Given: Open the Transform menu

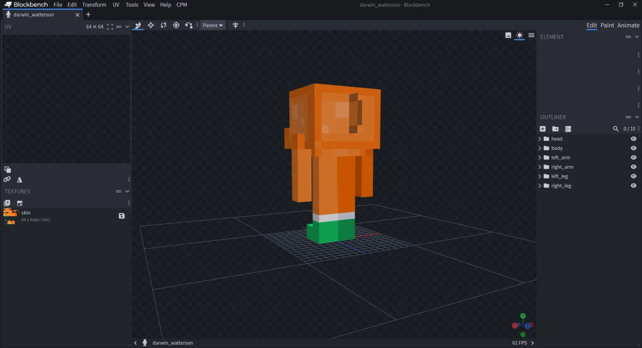Looking at the screenshot, I should (x=94, y=5).
